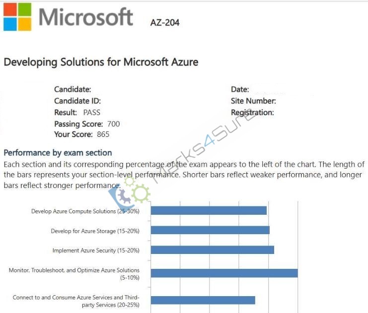Click the Performance by exam section heading
The height and width of the screenshot is (313, 368).
coord(58,153)
